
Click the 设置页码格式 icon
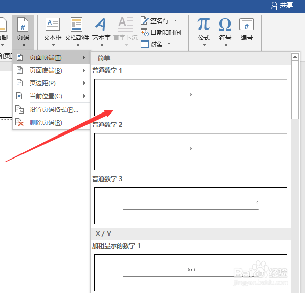19,109
